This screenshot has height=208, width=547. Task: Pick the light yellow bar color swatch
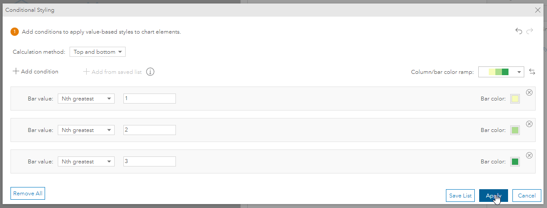[515, 99]
